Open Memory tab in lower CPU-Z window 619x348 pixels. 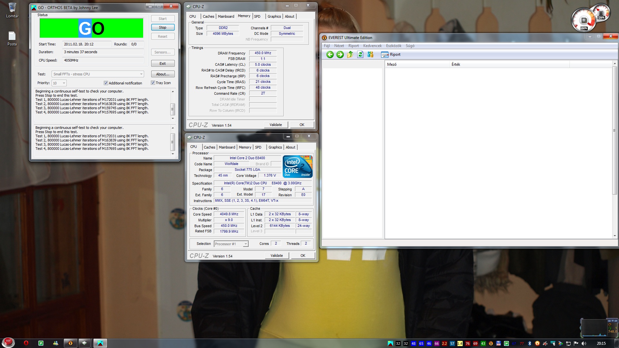(x=245, y=147)
